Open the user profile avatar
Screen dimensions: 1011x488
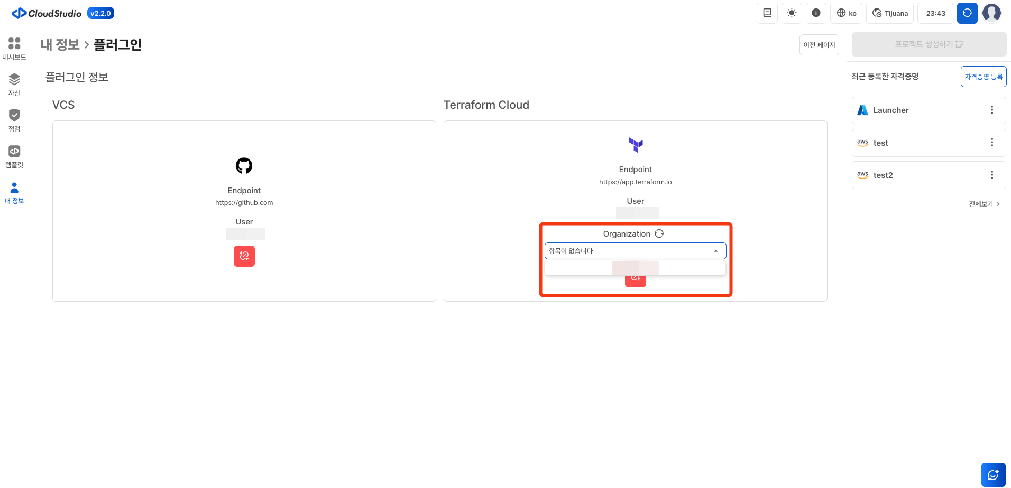pyautogui.click(x=991, y=13)
